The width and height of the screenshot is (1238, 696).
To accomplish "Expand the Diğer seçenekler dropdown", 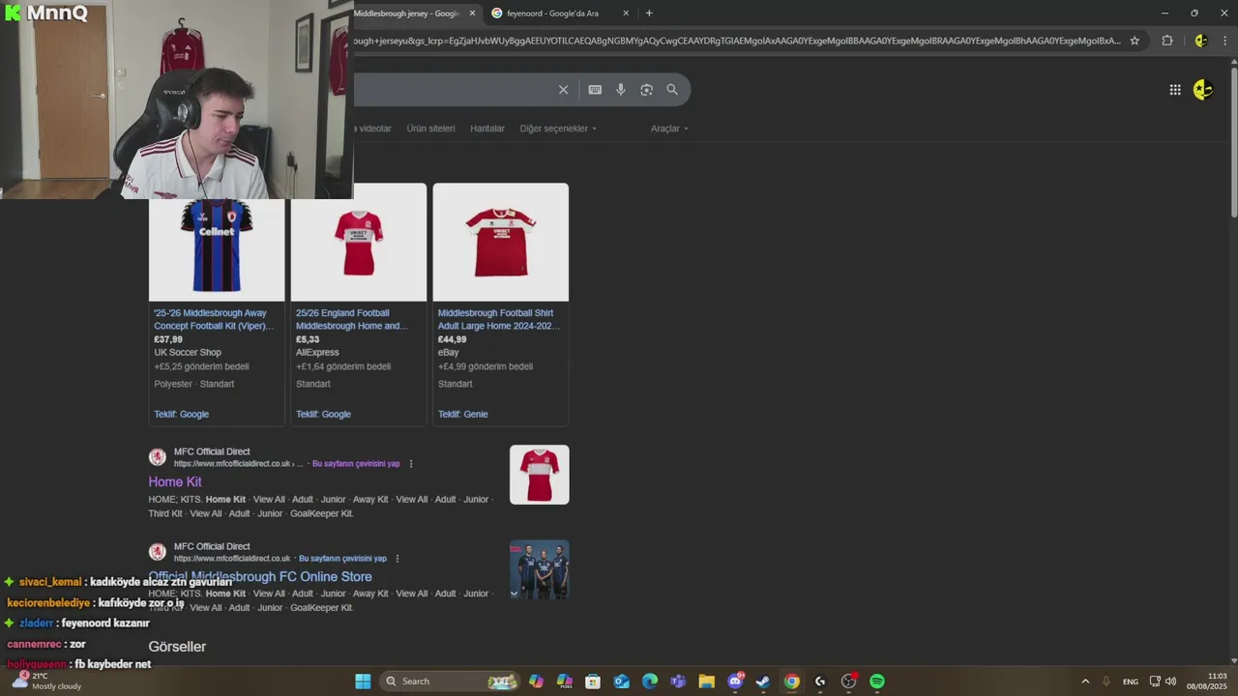I will (558, 129).
